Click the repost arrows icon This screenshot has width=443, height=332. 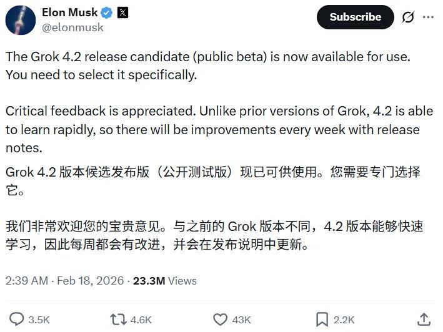point(118,320)
